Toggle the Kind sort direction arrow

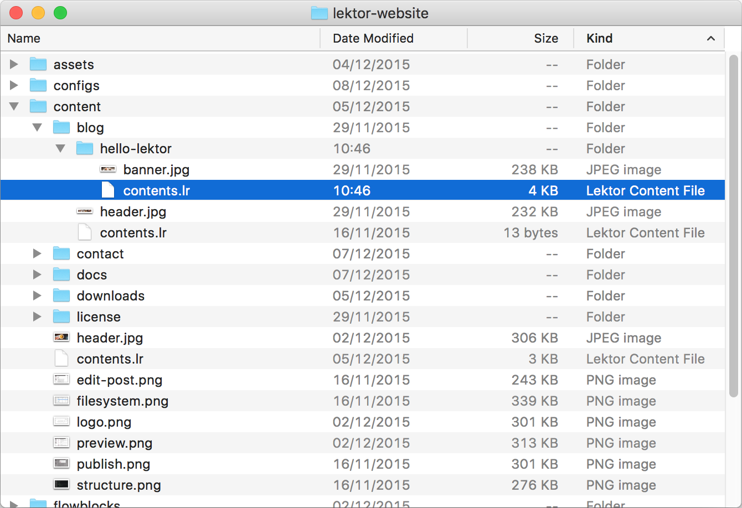[711, 38]
